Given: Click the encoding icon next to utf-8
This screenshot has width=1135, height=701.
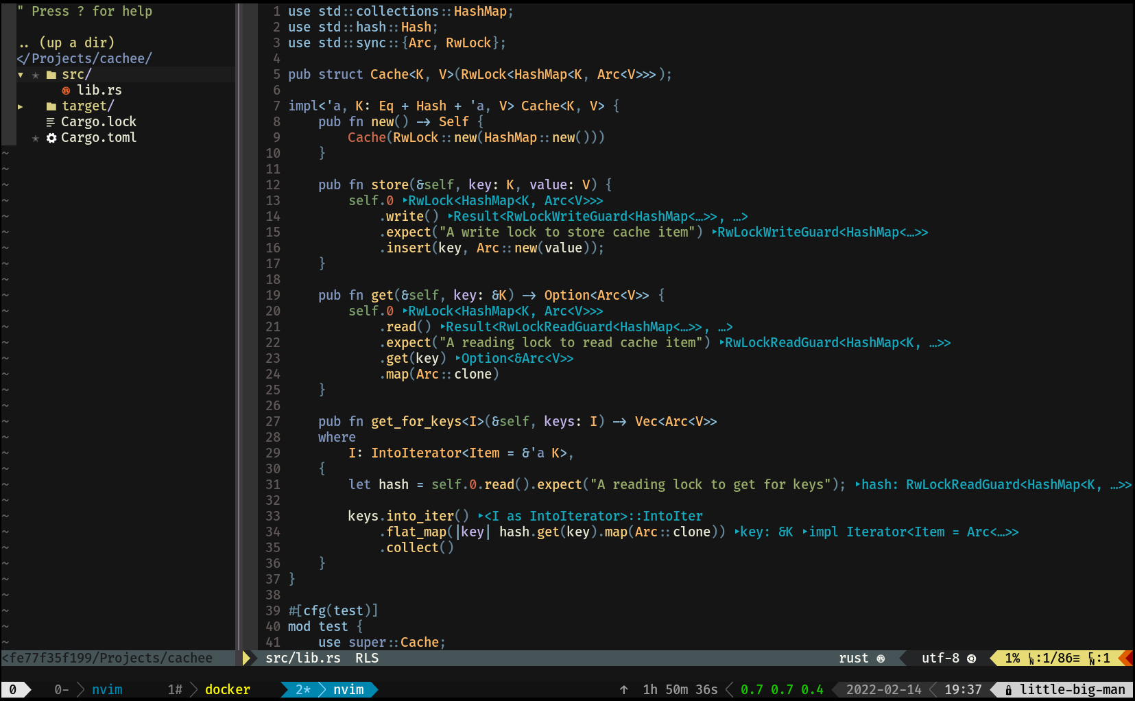Looking at the screenshot, I should 972,658.
